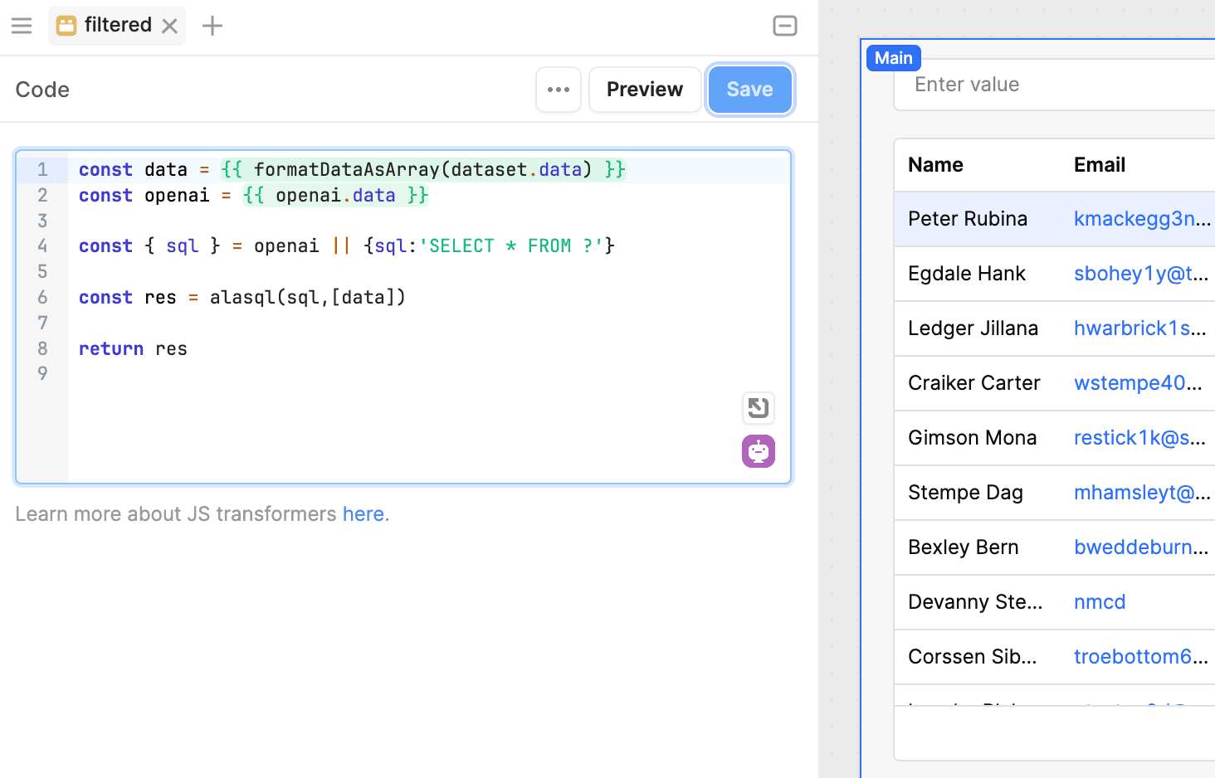Image resolution: width=1215 pixels, height=778 pixels.
Task: Click the Preview button
Action: (x=645, y=90)
